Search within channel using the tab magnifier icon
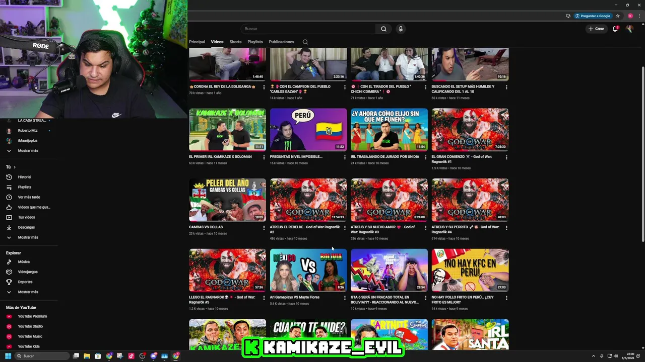The width and height of the screenshot is (645, 362). tap(305, 42)
